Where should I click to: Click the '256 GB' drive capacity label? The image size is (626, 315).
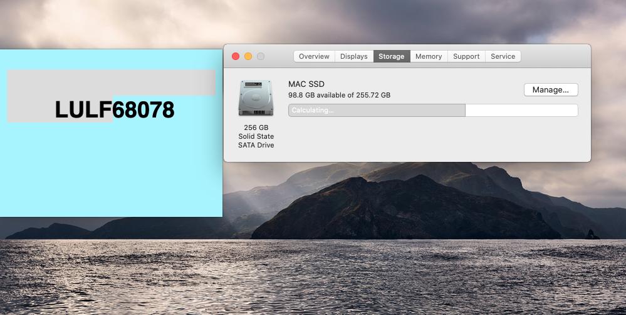point(256,127)
